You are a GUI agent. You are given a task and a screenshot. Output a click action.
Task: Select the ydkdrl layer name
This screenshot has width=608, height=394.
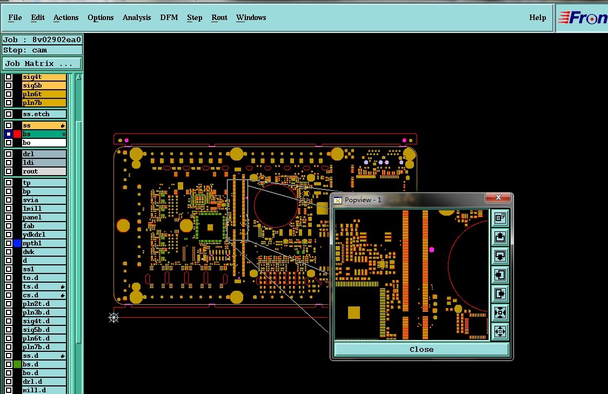[x=44, y=235]
